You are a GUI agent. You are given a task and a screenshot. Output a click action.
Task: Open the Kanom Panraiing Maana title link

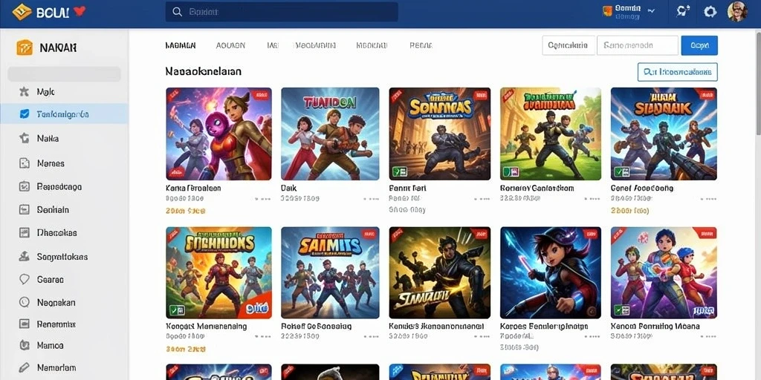(x=655, y=327)
